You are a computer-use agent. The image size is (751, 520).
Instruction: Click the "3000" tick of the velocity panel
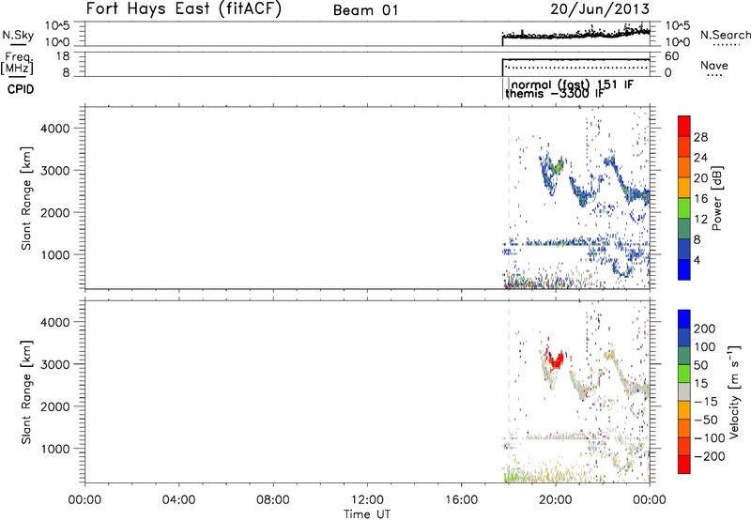point(54,364)
